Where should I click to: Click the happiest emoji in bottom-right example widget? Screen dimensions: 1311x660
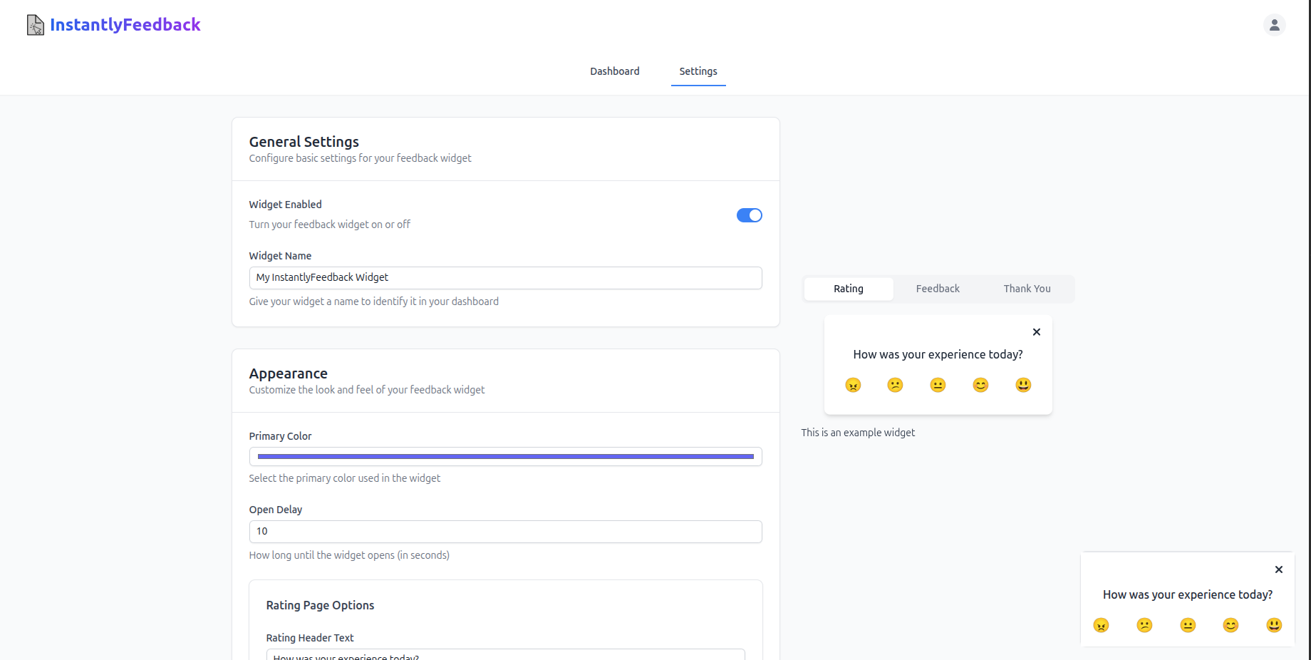tap(1274, 625)
